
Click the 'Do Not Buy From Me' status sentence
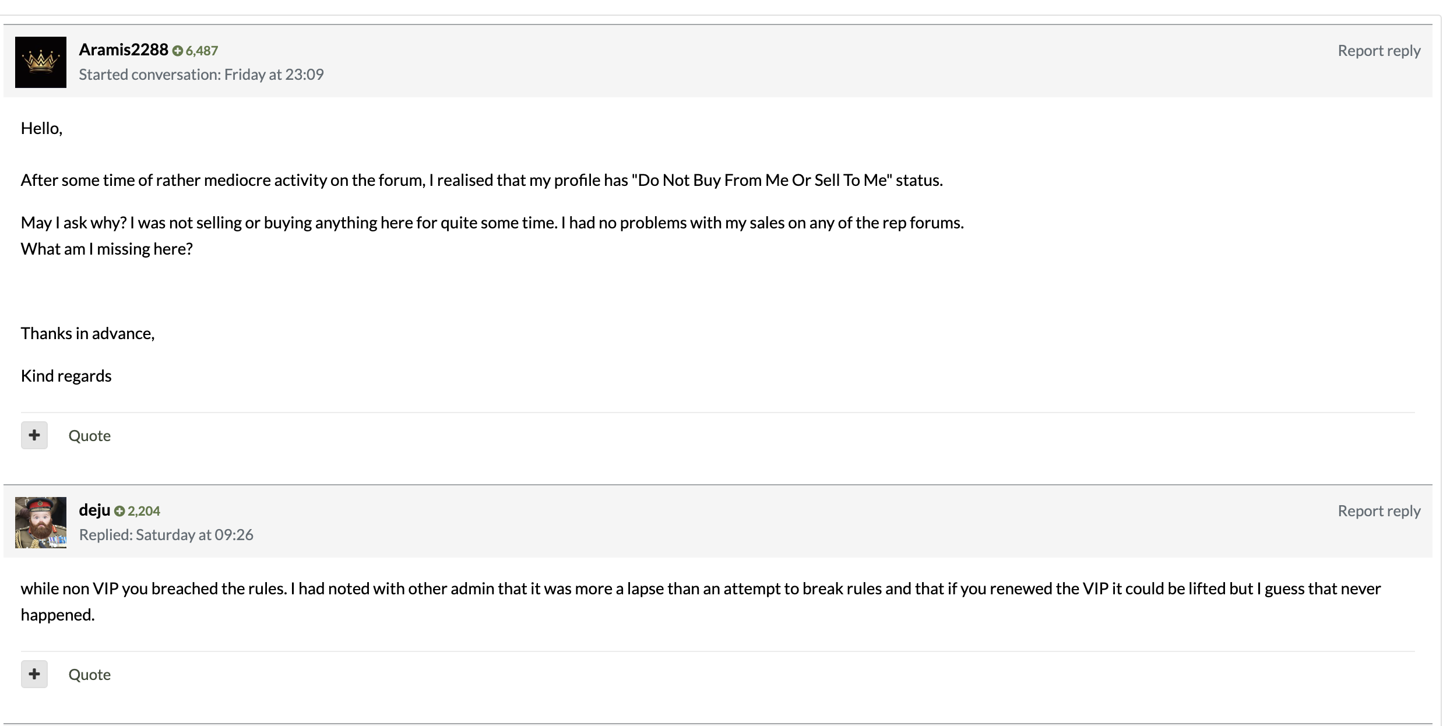(481, 180)
